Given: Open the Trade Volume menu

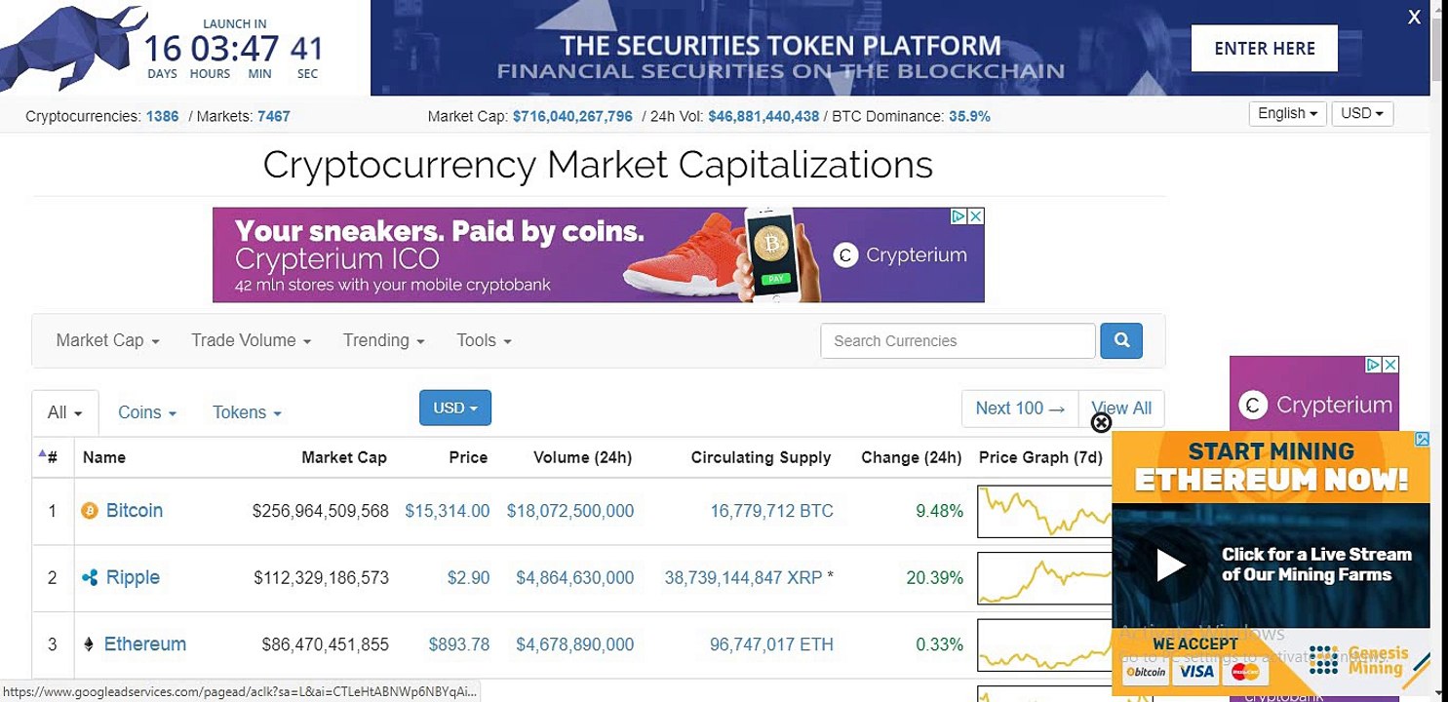Looking at the screenshot, I should 251,340.
